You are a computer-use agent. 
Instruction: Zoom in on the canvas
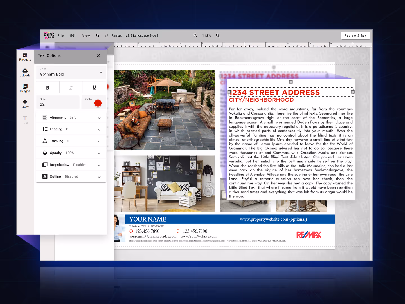pos(195,35)
